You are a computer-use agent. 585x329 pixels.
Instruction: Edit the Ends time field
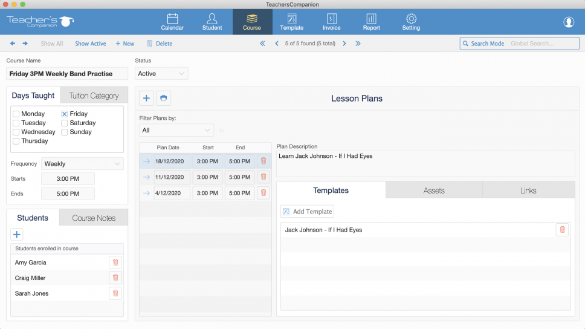(x=68, y=194)
